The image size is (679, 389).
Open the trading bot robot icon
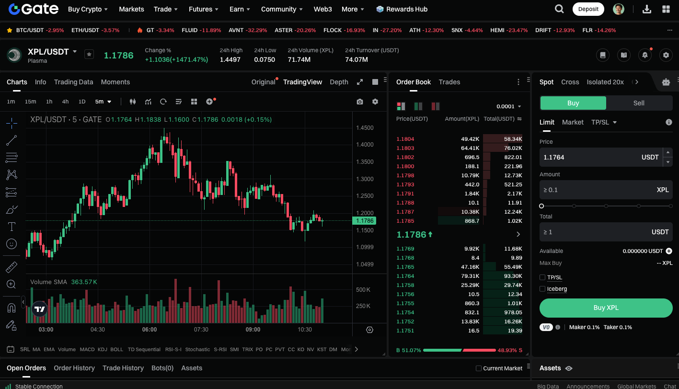click(x=666, y=82)
